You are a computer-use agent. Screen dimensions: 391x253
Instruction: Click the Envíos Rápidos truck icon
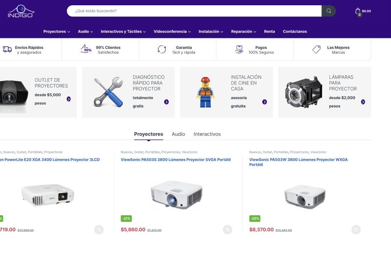click(x=7, y=49)
